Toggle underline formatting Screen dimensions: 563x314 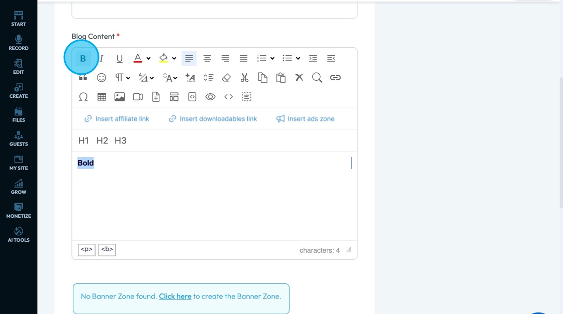[120, 58]
